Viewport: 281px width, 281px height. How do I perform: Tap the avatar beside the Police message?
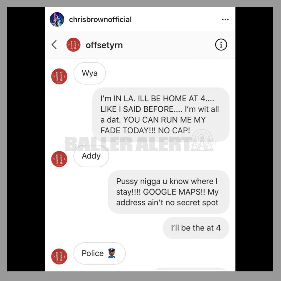coord(59,257)
